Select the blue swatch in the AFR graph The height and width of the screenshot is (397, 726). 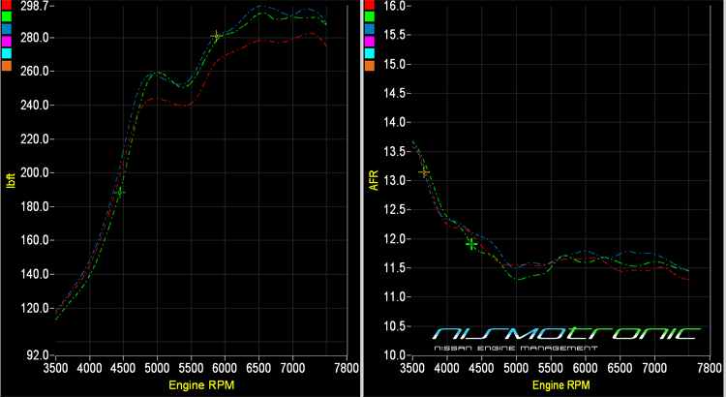tap(369, 30)
